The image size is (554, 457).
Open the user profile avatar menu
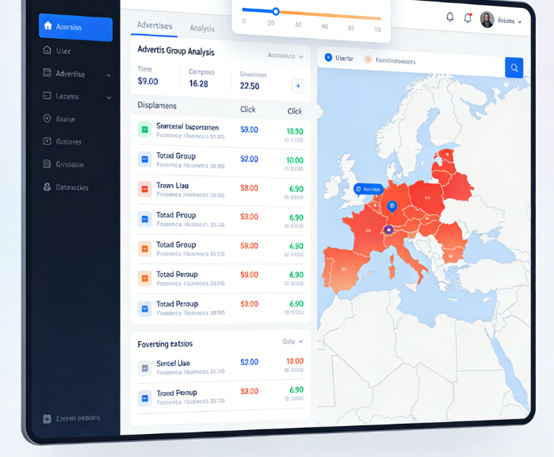[x=487, y=20]
